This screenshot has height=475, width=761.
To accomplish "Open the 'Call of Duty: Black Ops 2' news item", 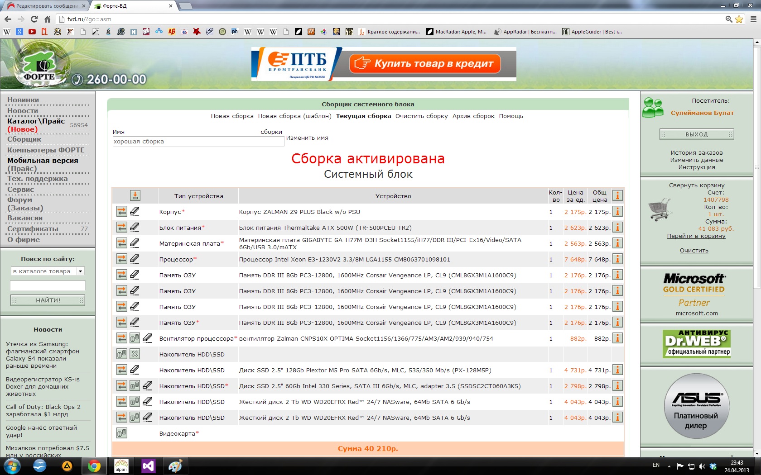I will (x=43, y=411).
